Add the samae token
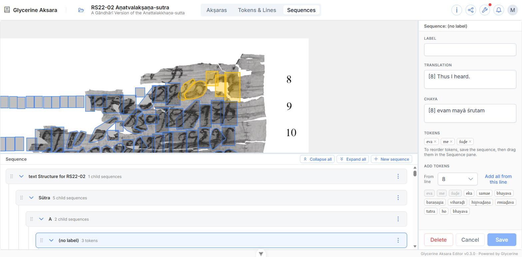This screenshot has width=522, height=257. [x=484, y=193]
